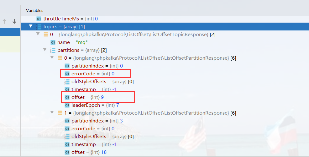The width and height of the screenshot is (309, 157).
Task: Click the array icon beside topics
Action: [x=39, y=27]
